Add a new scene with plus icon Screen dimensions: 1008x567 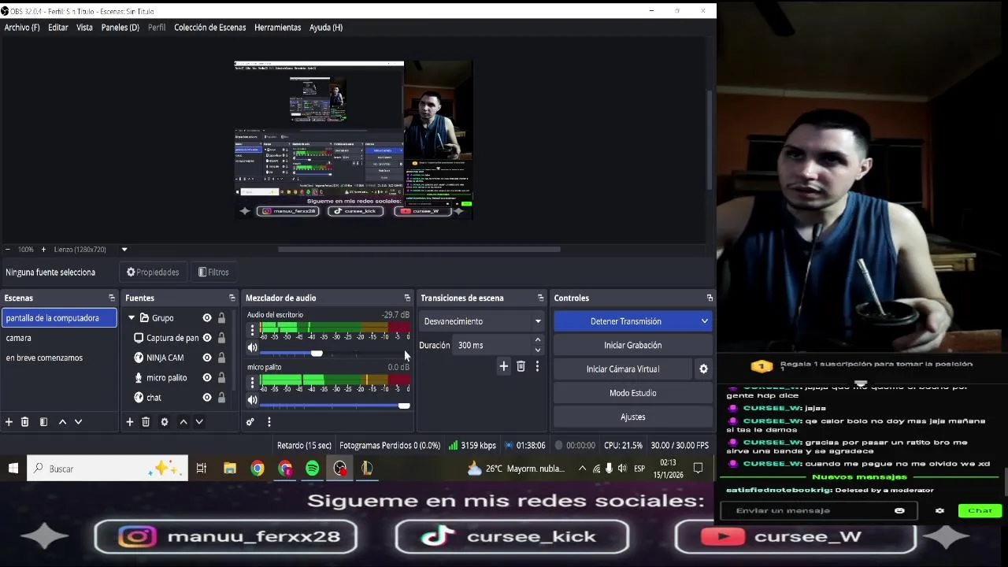pos(9,422)
